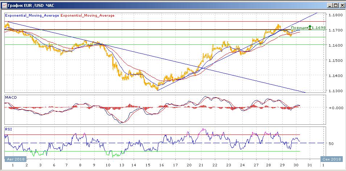Click the 1.1698 position price value

click(x=320, y=27)
